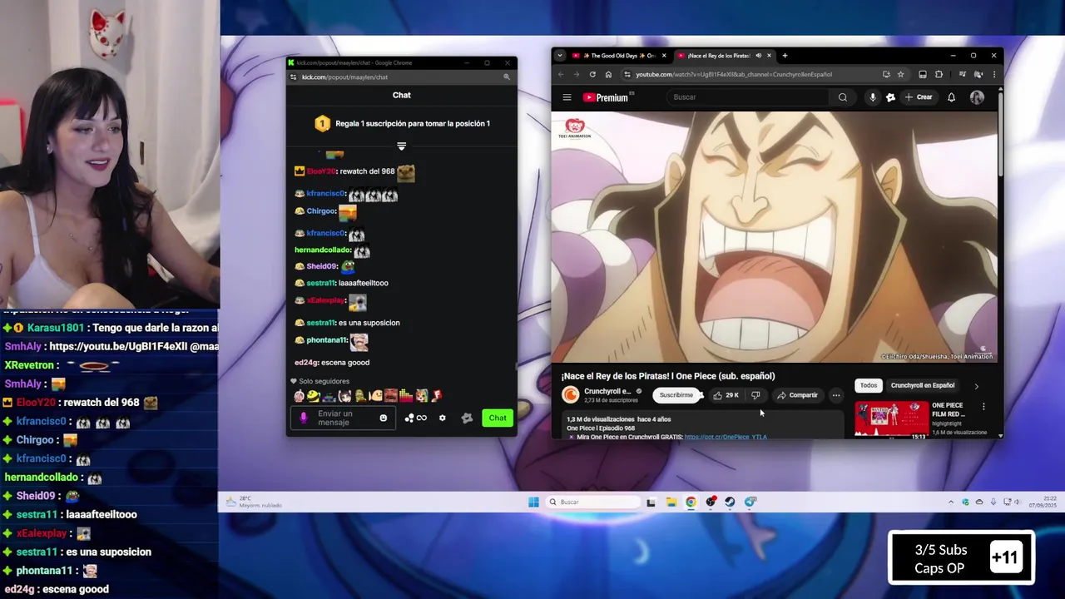Like the video with 29 K likes
This screenshot has width=1065, height=599.
[726, 395]
